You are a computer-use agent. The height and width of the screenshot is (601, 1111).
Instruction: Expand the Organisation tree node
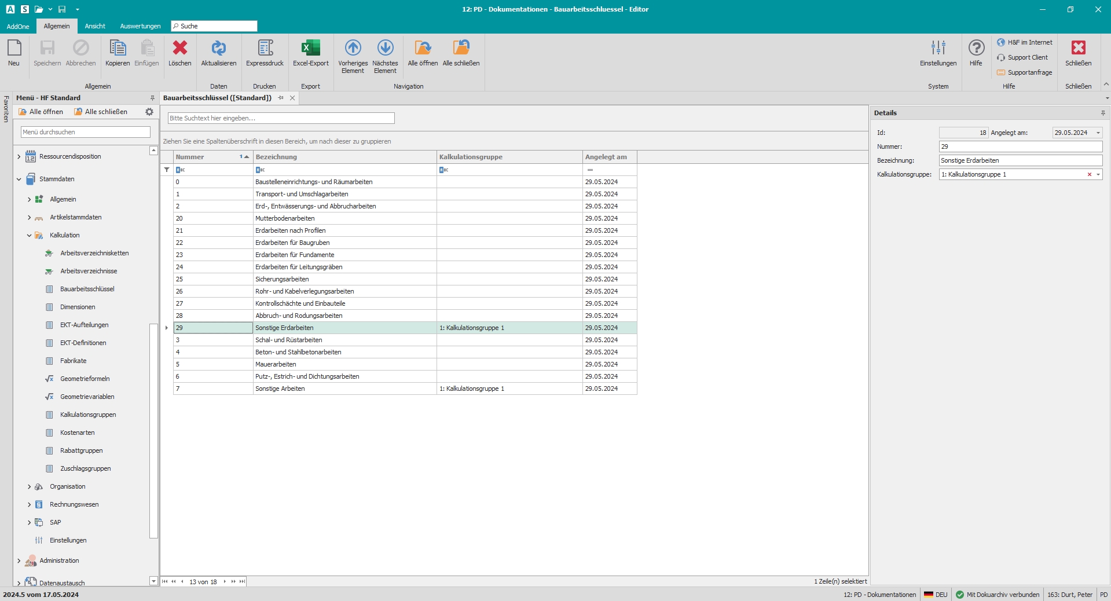pos(30,487)
